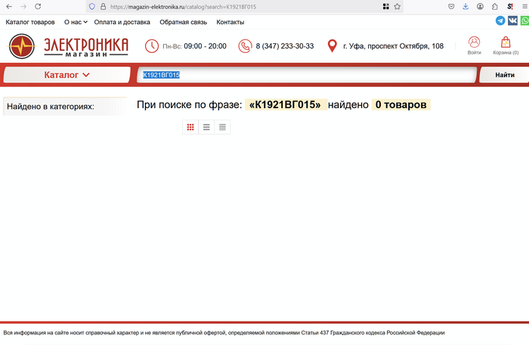Click the S! extension icon
Image resolution: width=529 pixels, height=345 pixels.
pos(510,6)
